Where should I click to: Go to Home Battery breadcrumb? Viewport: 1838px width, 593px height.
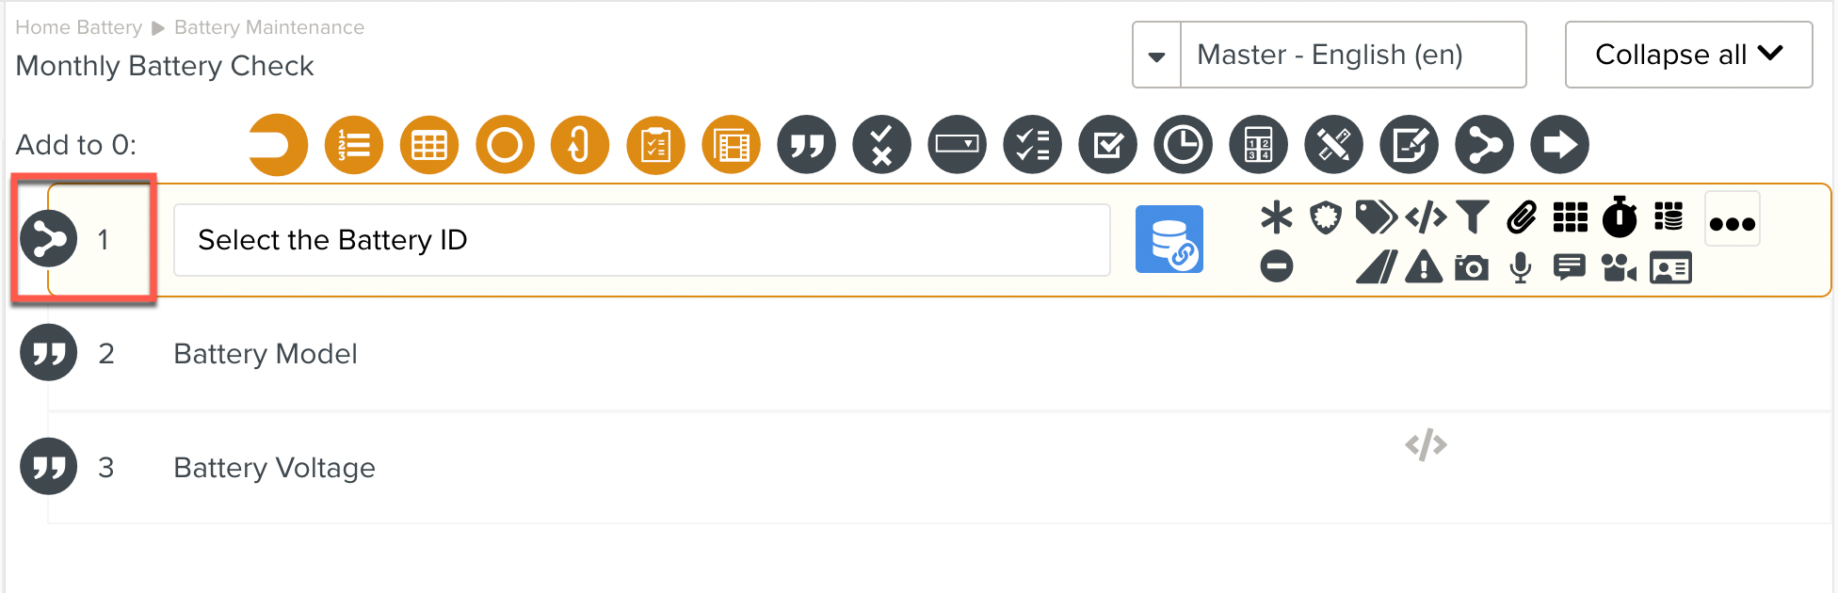79,27
